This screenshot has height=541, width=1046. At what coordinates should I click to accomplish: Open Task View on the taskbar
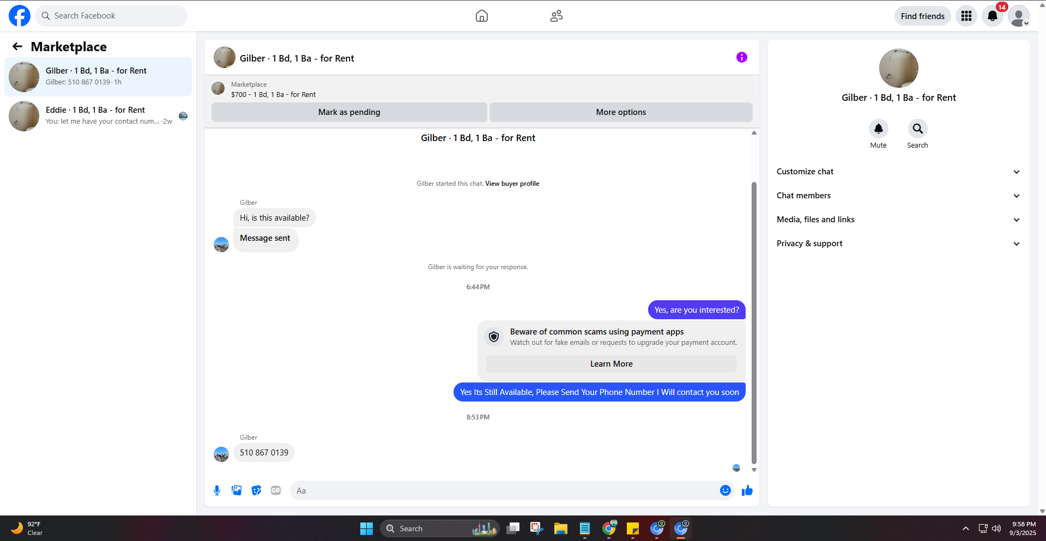[x=513, y=528]
